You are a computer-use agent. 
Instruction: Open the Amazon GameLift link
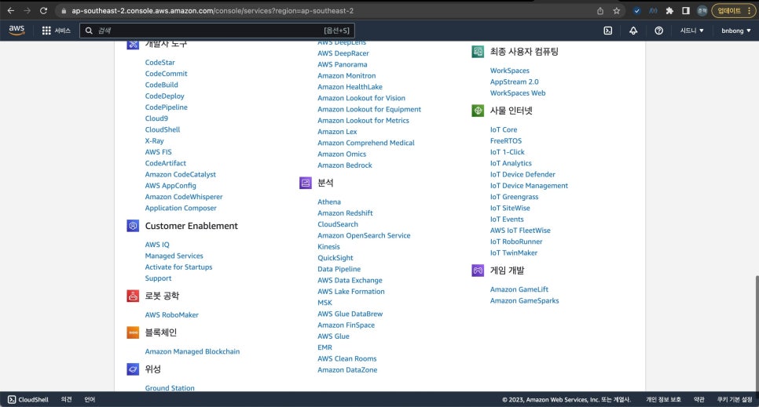[519, 289]
